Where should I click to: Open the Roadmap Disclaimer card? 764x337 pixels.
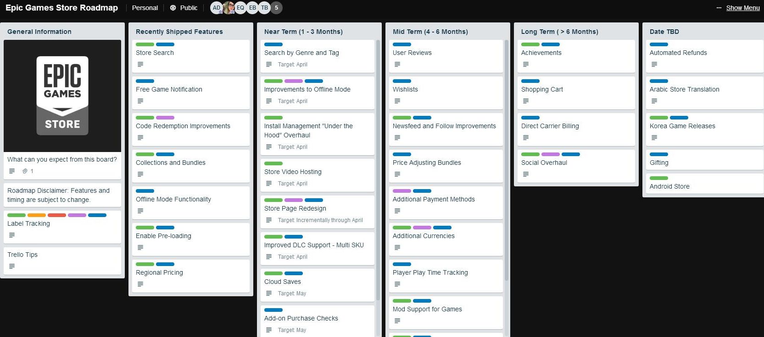[x=62, y=195]
